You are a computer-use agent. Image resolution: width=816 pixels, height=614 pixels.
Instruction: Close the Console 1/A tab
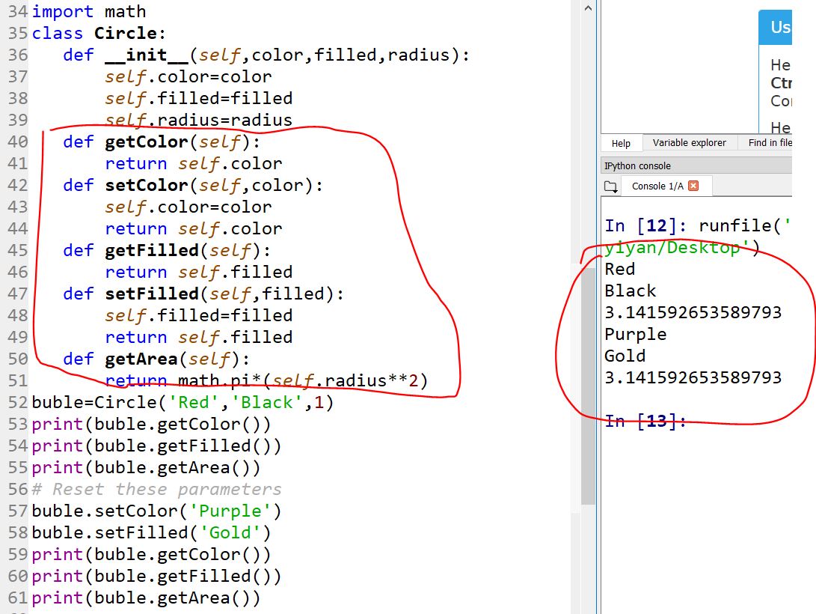pyautogui.click(x=693, y=186)
